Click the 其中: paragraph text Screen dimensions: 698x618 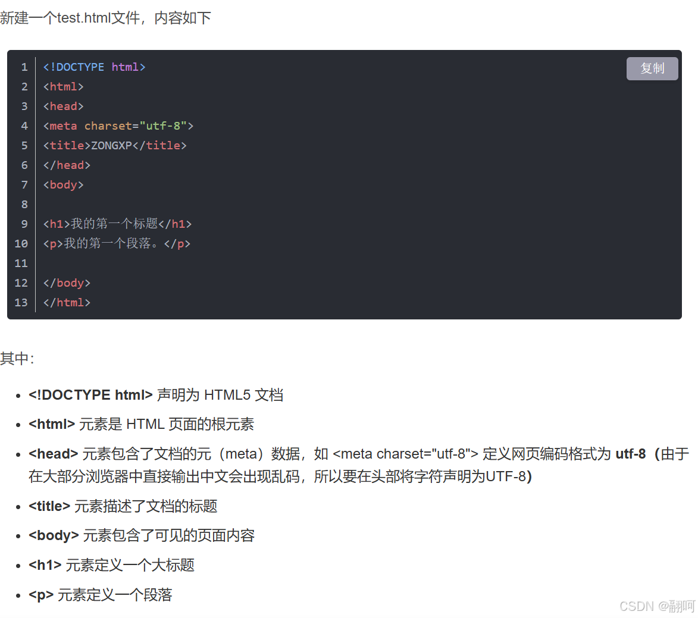17,358
